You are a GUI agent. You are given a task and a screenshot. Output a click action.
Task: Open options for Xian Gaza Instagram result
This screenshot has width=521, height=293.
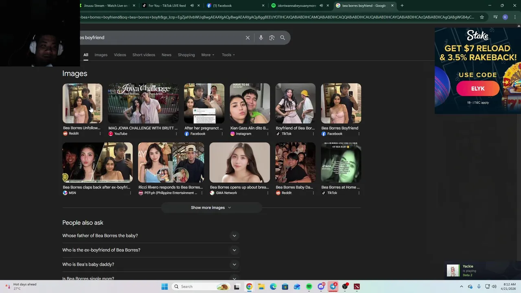267,133
